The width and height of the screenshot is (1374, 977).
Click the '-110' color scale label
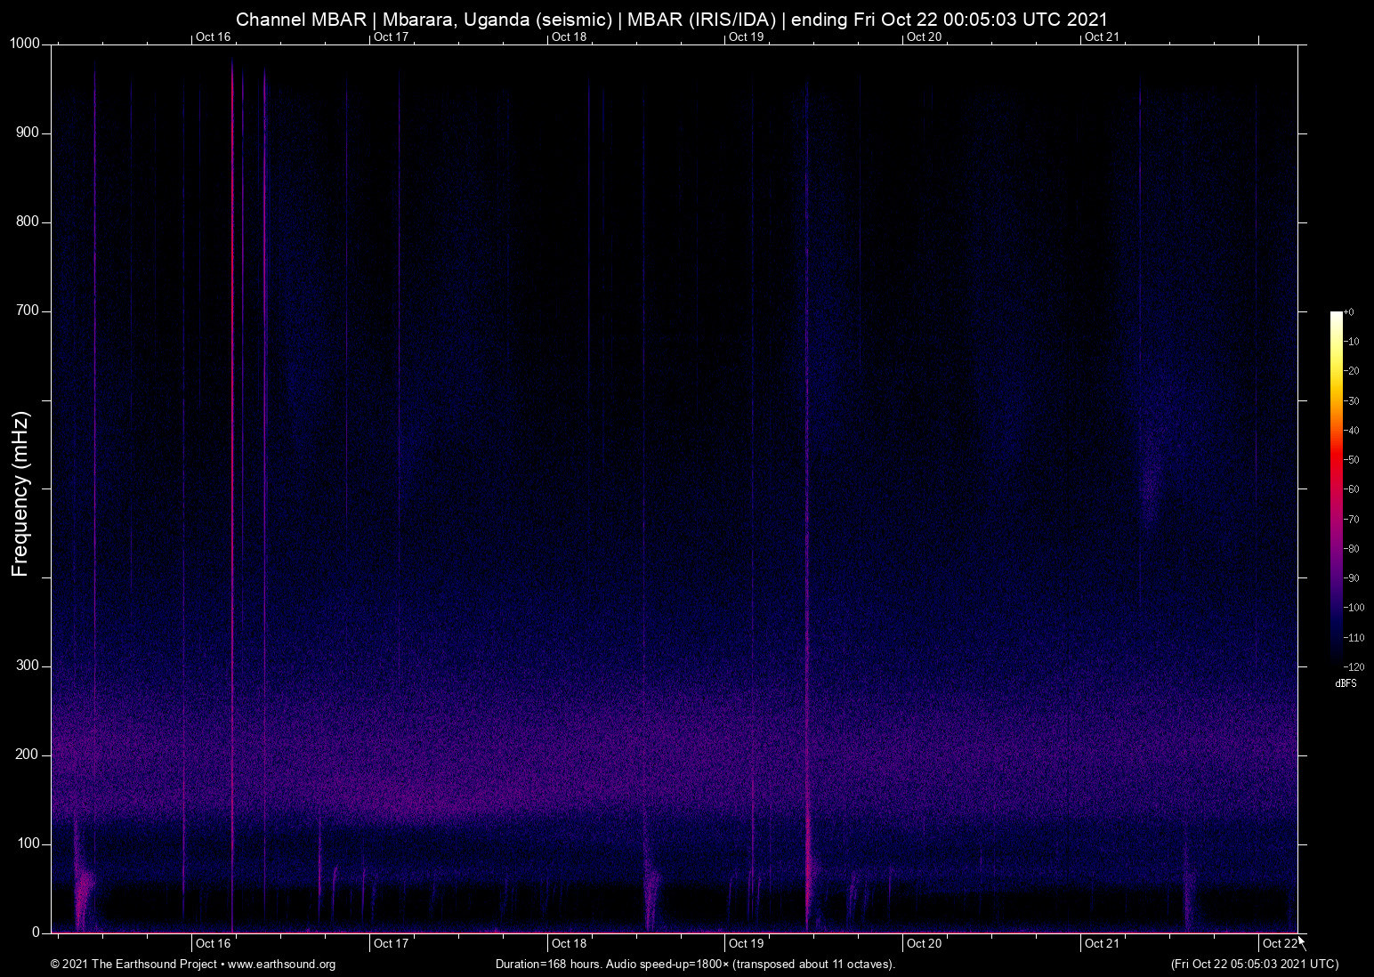tap(1354, 638)
